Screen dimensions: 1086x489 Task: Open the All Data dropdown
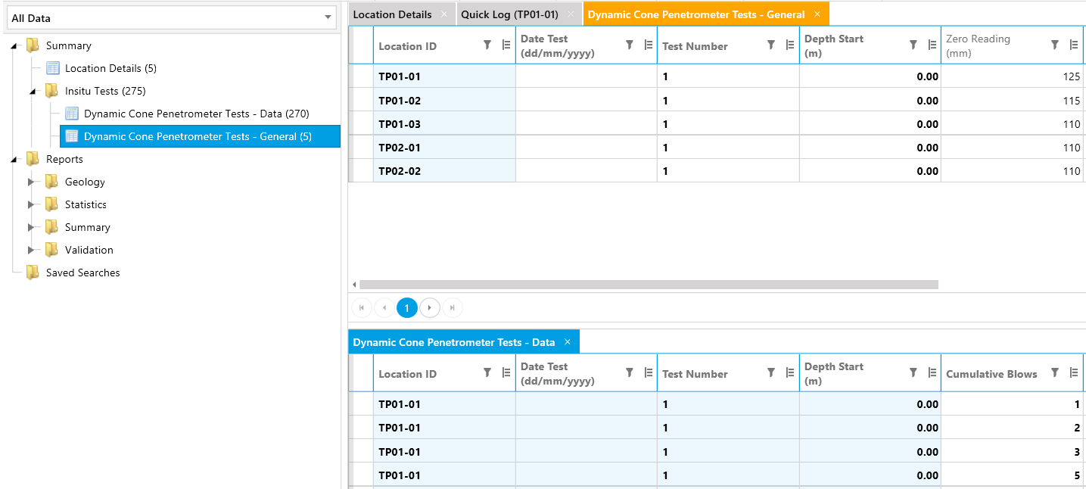coord(326,17)
